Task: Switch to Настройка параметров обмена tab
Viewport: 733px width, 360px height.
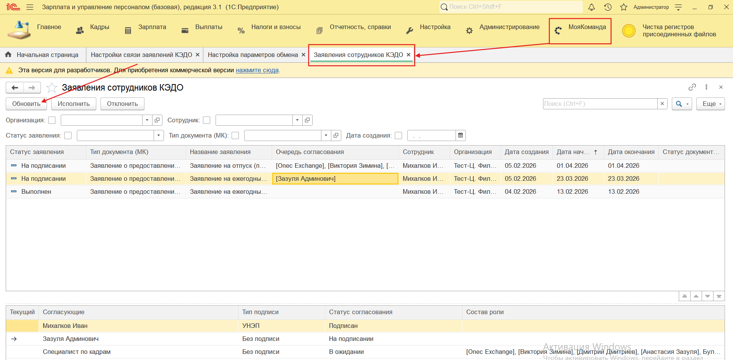Action: (x=253, y=55)
